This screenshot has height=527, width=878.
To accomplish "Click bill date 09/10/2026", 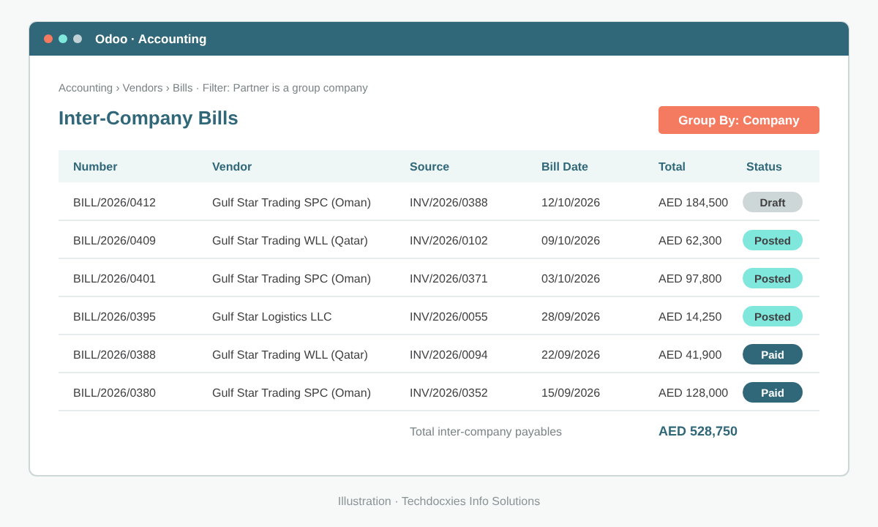I will tap(571, 241).
